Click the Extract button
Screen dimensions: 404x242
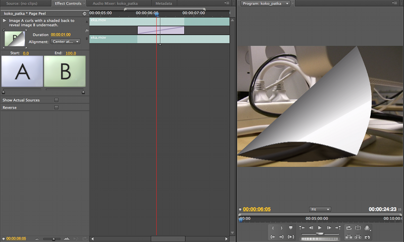pos(358,236)
